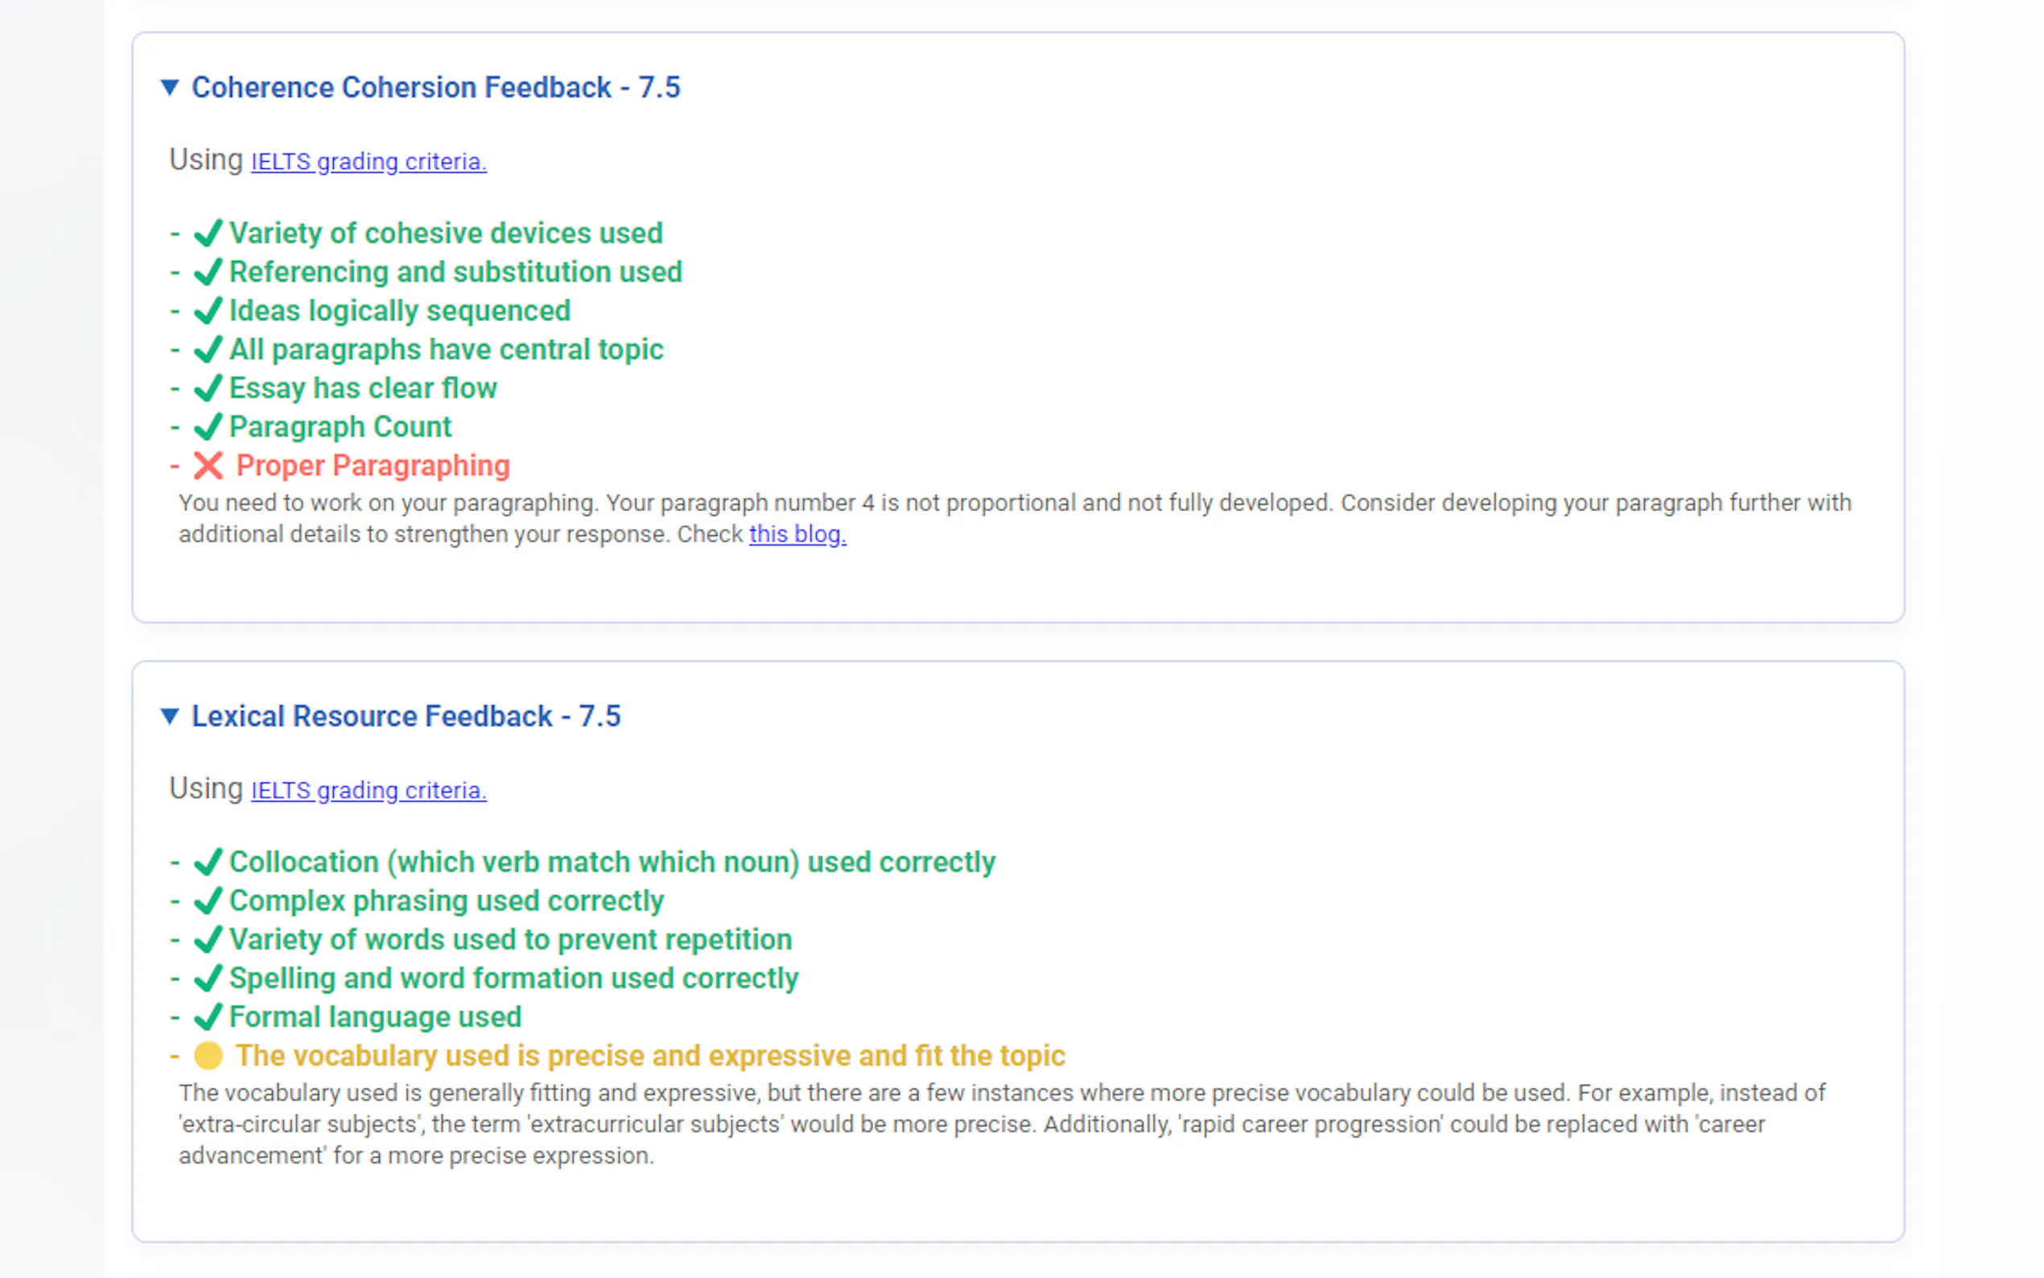Select the Proper Paragraphing criterion text
The image size is (2044, 1278).
click(x=373, y=465)
